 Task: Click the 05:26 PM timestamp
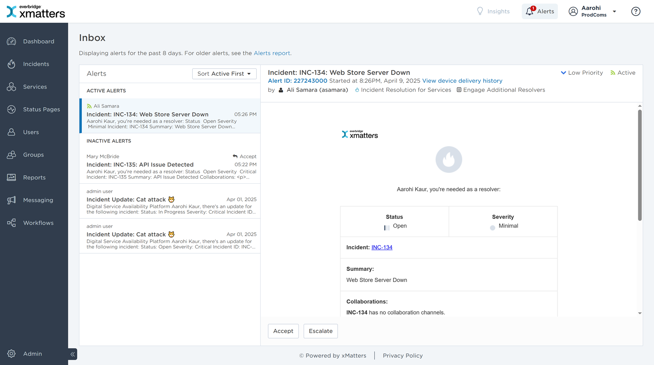245,115
